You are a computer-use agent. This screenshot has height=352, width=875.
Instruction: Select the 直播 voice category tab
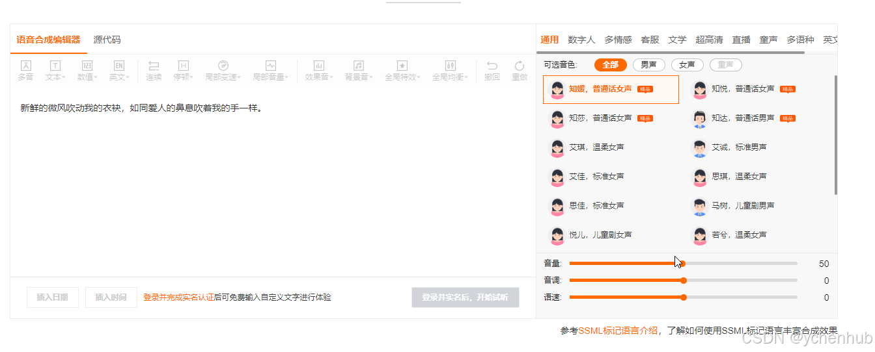[741, 40]
